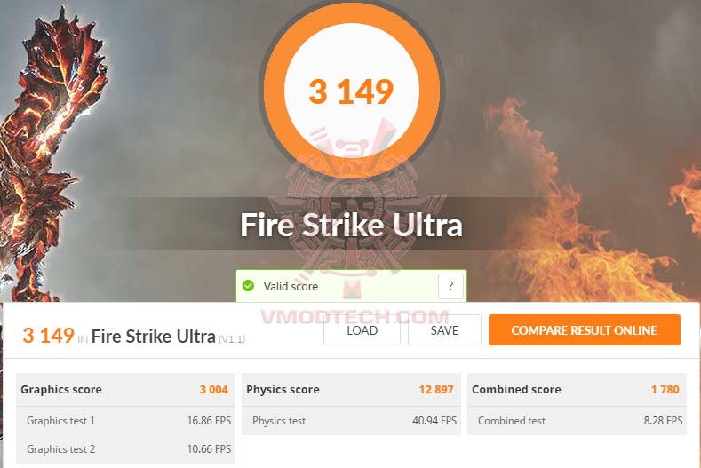The image size is (701, 468).
Task: Click the LOAD button
Action: point(362,330)
